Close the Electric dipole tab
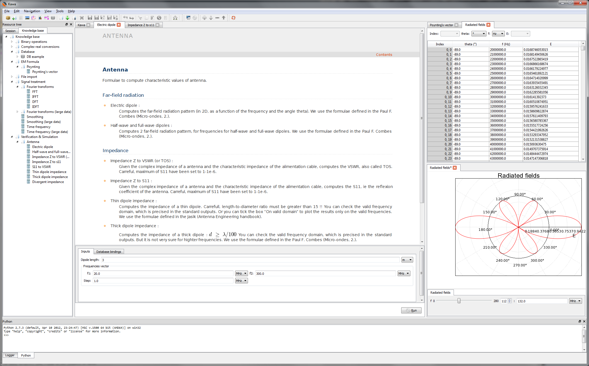This screenshot has height=366, width=589. [x=119, y=25]
